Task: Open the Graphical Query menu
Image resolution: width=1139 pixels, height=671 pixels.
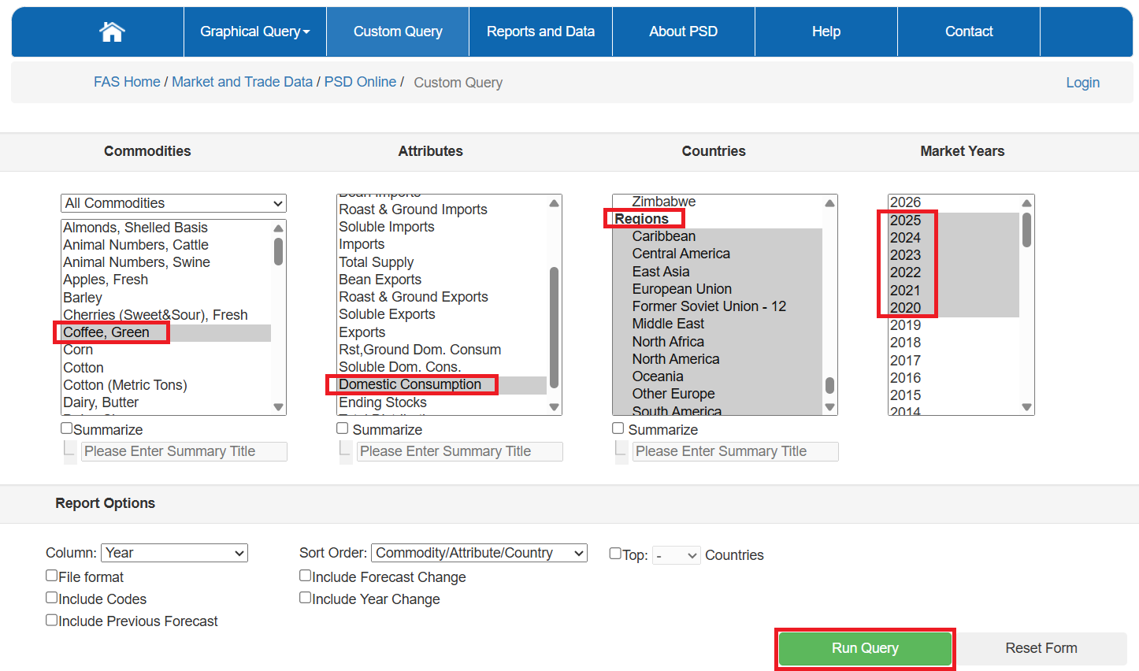Action: pos(254,32)
